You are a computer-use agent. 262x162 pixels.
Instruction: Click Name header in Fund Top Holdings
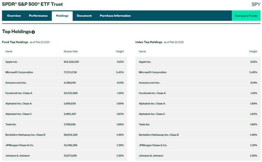(9, 52)
